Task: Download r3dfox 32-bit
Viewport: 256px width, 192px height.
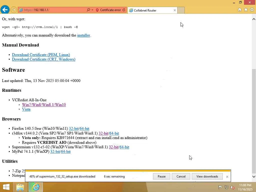Action: click(x=103, y=133)
